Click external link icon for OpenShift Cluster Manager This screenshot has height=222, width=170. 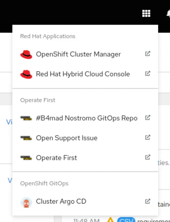point(148,54)
